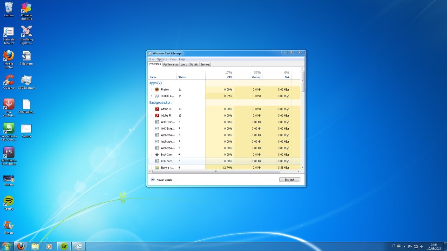Select the CCleaner desktop shortcut

(x=8, y=82)
